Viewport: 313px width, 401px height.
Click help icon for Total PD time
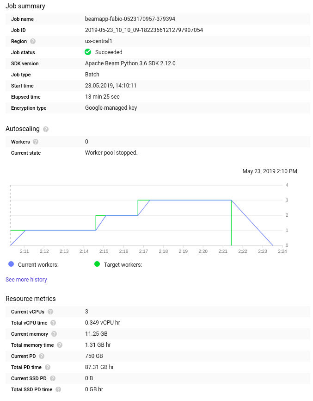coord(48,368)
